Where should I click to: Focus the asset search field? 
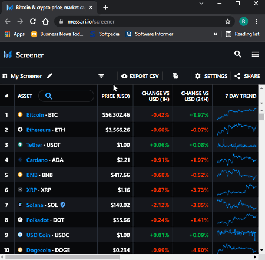pyautogui.click(x=67, y=96)
